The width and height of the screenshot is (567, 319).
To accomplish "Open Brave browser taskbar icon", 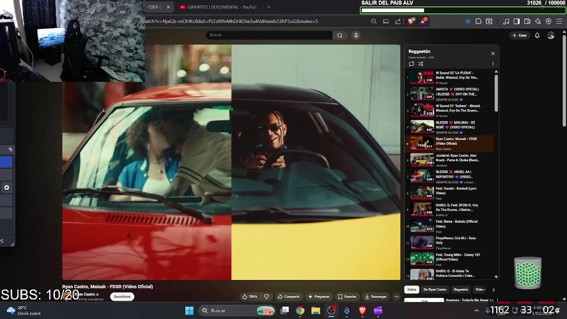I will [362, 311].
